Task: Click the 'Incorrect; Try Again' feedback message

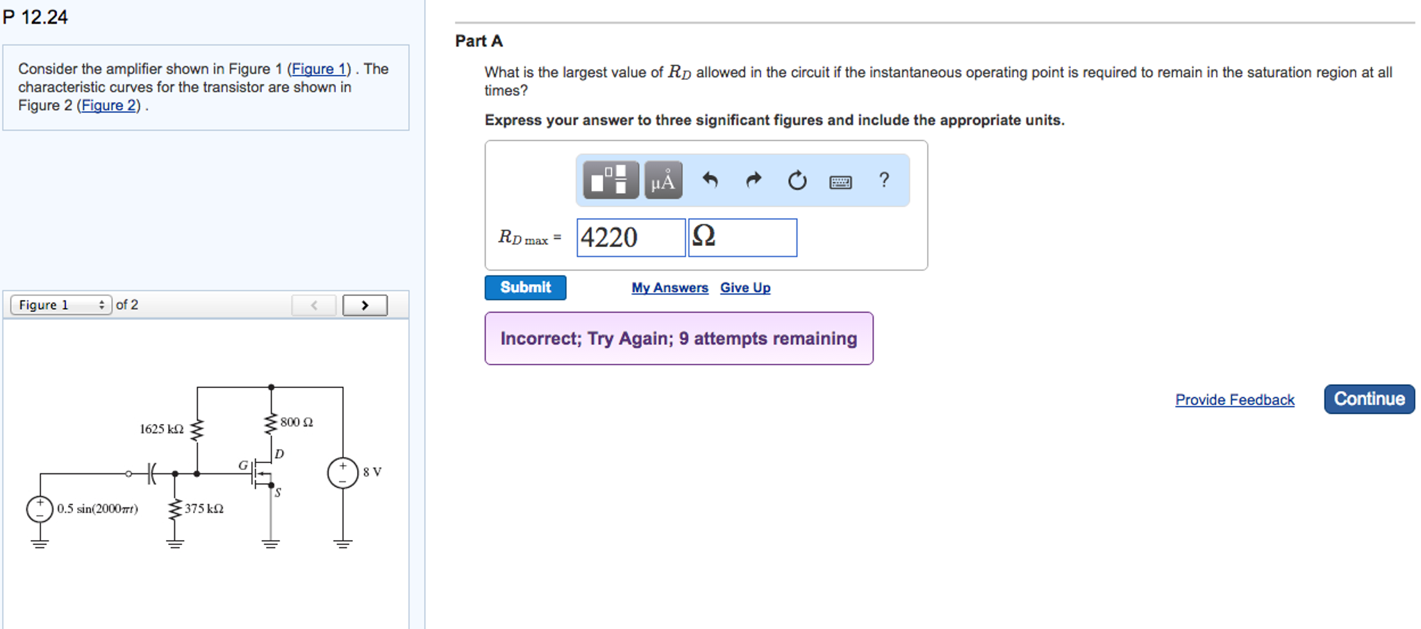Action: tap(679, 338)
